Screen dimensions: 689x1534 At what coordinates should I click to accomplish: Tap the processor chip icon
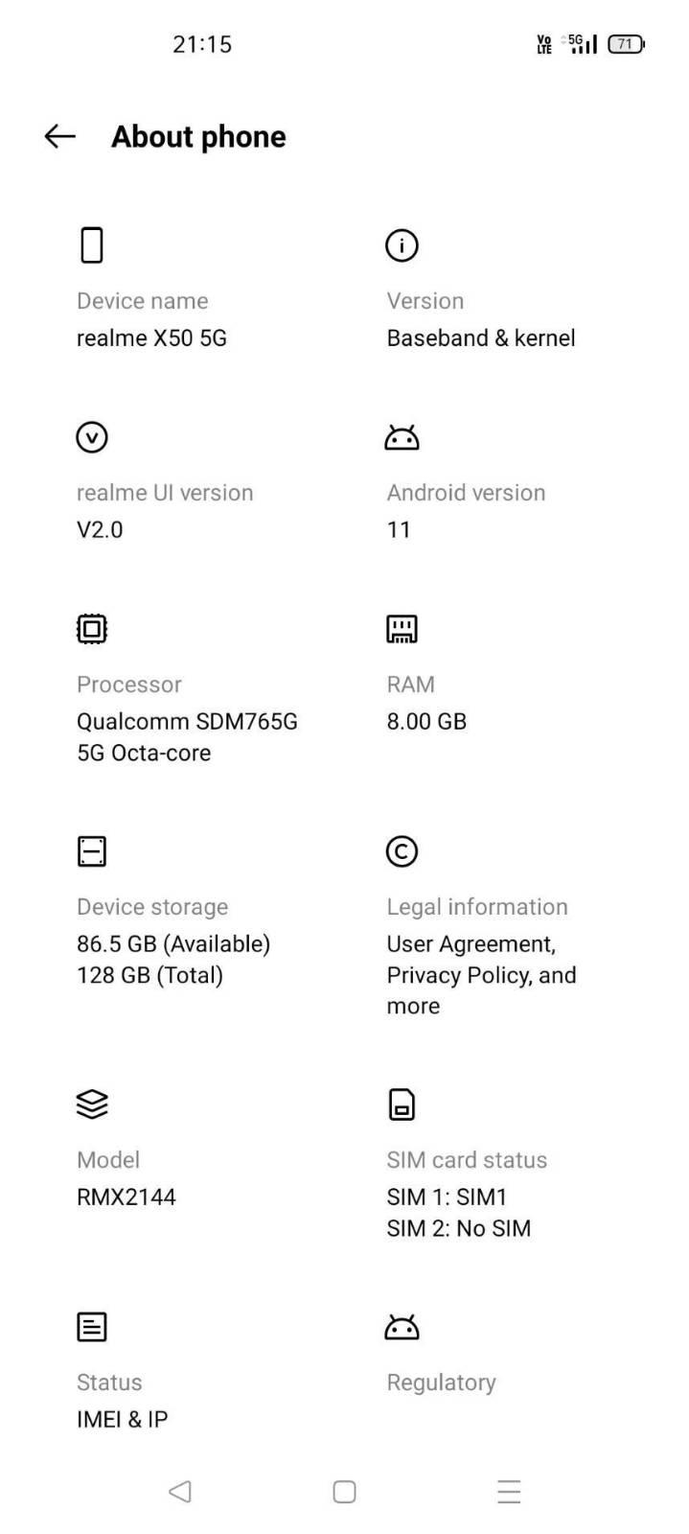tap(92, 629)
